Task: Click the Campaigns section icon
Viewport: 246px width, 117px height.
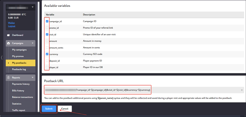Action: click(8, 43)
